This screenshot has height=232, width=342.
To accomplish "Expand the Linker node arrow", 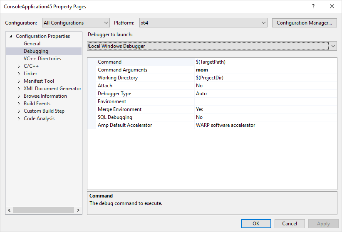I will point(19,74).
